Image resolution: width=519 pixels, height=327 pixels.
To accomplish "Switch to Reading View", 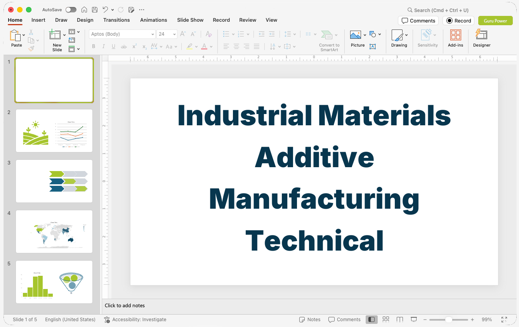I will point(400,320).
